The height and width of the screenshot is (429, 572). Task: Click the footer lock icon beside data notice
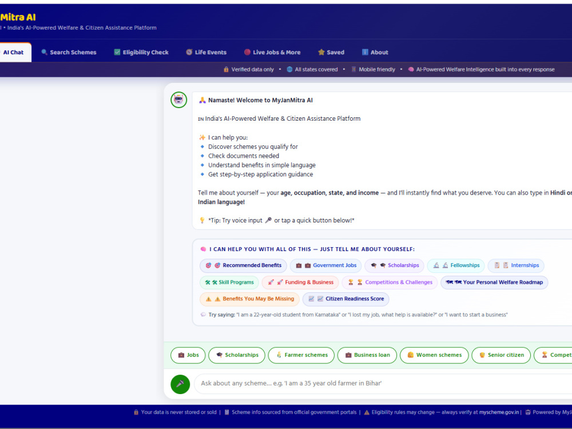click(136, 412)
